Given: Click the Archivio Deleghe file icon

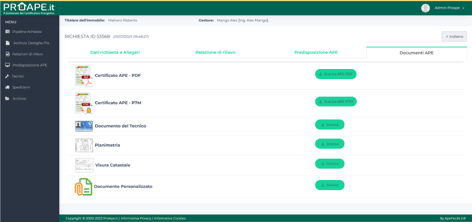Looking at the screenshot, I should coord(8,43).
